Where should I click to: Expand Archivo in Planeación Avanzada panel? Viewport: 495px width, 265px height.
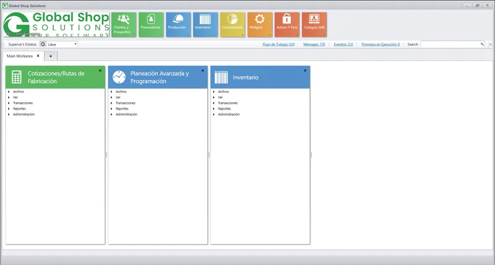click(111, 92)
